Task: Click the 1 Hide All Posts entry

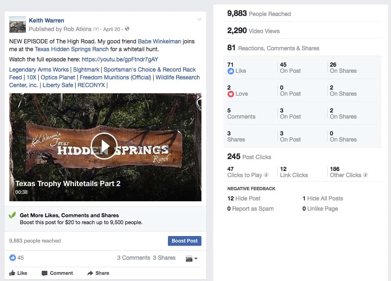Action: 323,198
